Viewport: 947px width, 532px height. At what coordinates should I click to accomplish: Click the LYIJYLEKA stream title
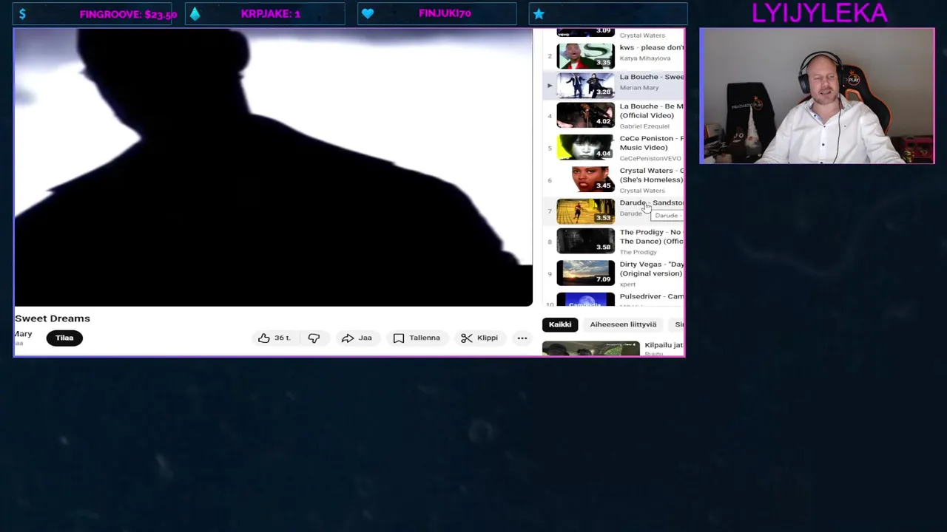[819, 13]
